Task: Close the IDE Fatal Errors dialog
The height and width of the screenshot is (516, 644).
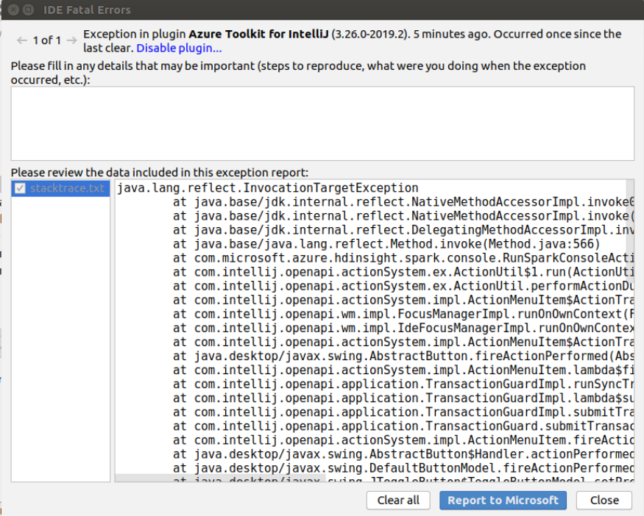Action: [604, 501]
